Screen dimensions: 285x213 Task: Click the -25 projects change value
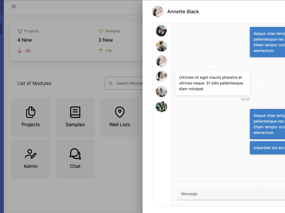pyautogui.click(x=27, y=51)
